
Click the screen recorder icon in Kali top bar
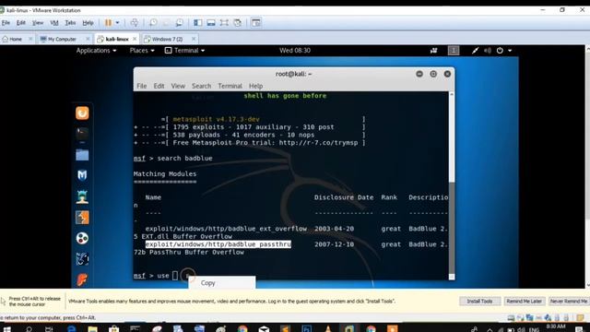pyautogui.click(x=434, y=51)
